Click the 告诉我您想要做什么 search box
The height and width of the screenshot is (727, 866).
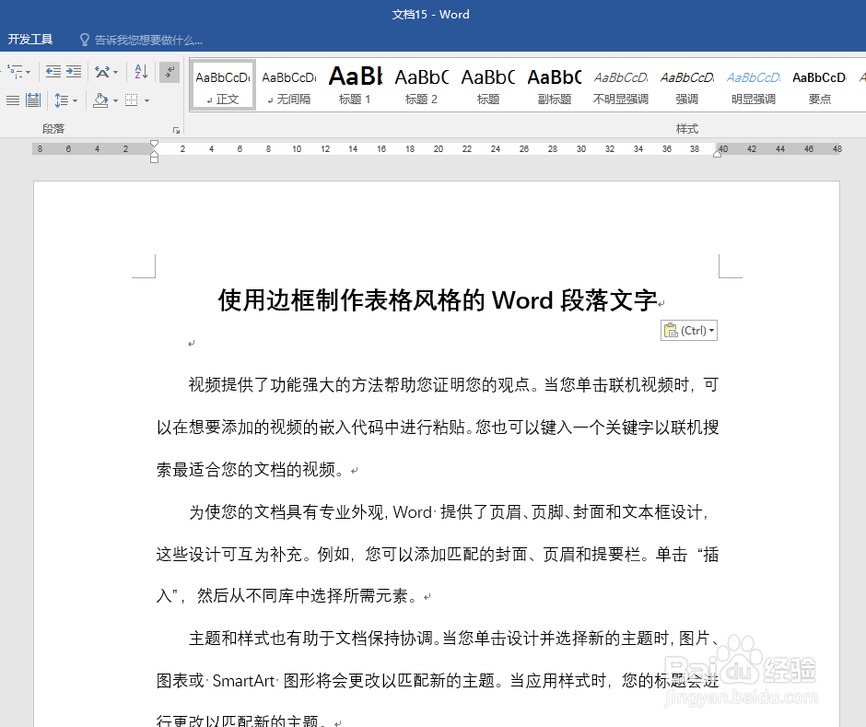click(x=148, y=40)
